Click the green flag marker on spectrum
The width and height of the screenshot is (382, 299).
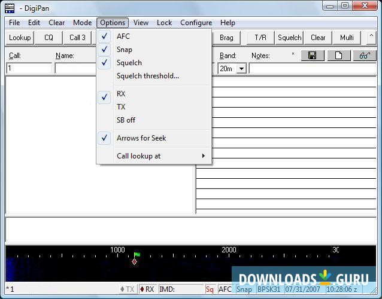[x=137, y=255]
